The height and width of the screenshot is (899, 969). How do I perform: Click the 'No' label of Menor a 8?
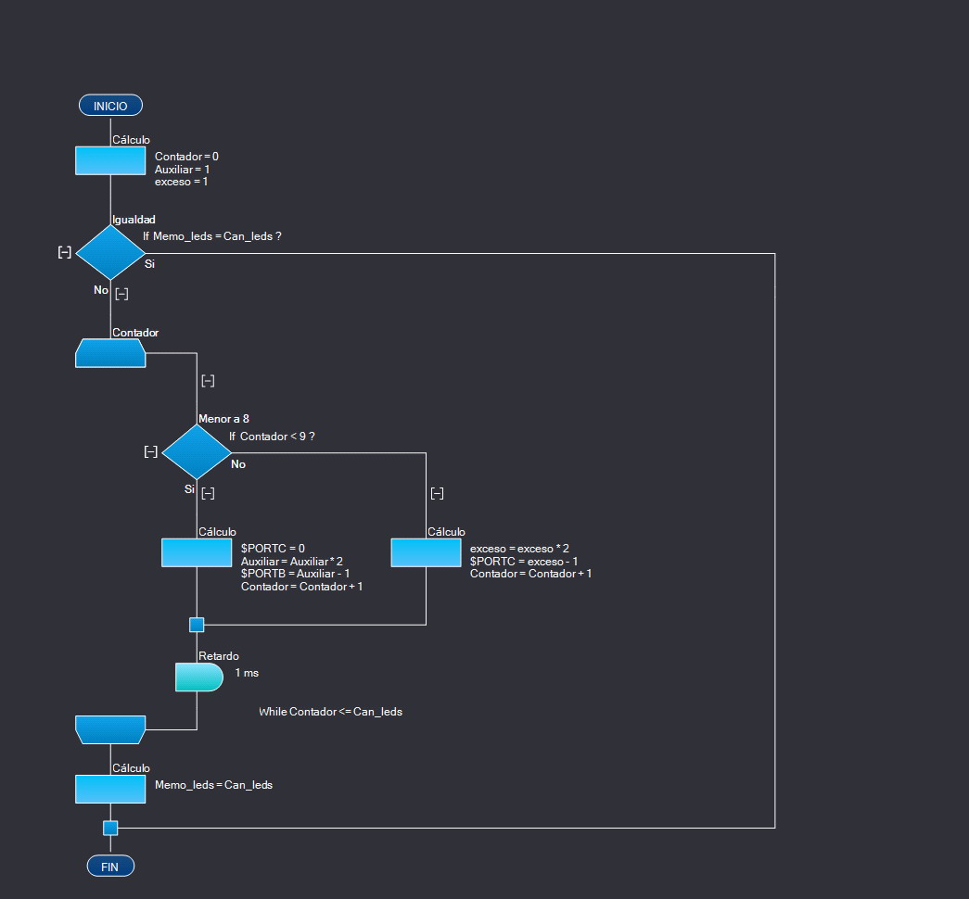coord(238,464)
